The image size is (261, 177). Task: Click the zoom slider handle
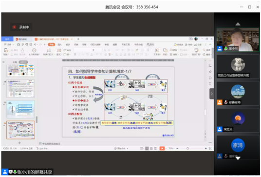[187, 148]
